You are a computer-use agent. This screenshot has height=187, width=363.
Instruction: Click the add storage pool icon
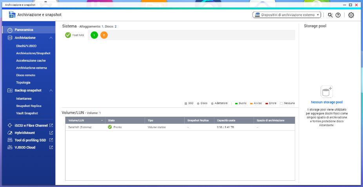326,92
